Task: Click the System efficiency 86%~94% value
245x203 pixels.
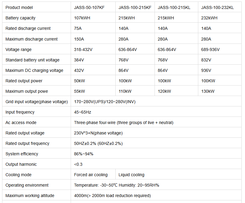Action: 84,154
